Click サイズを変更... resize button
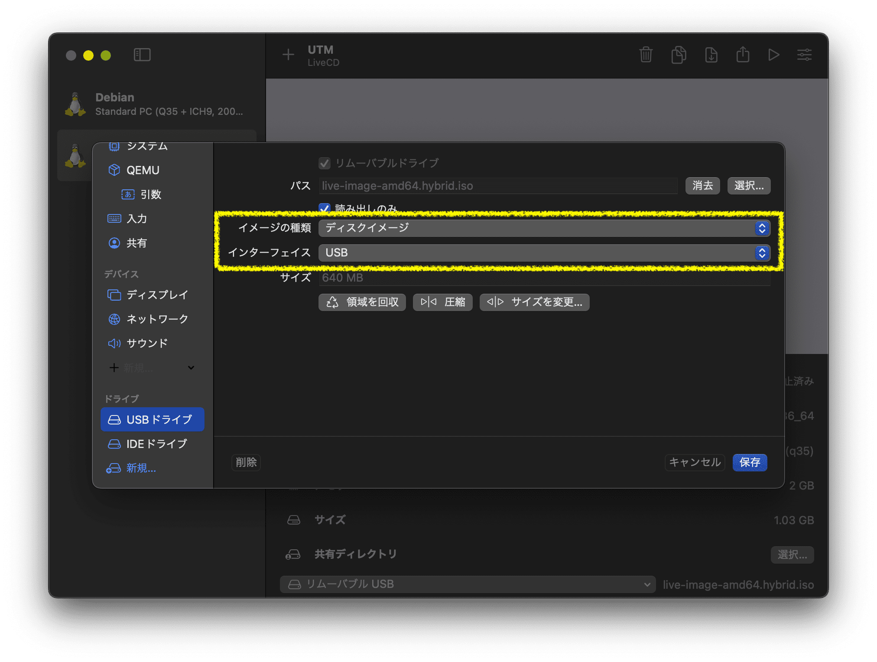The height and width of the screenshot is (662, 877). coord(535,302)
